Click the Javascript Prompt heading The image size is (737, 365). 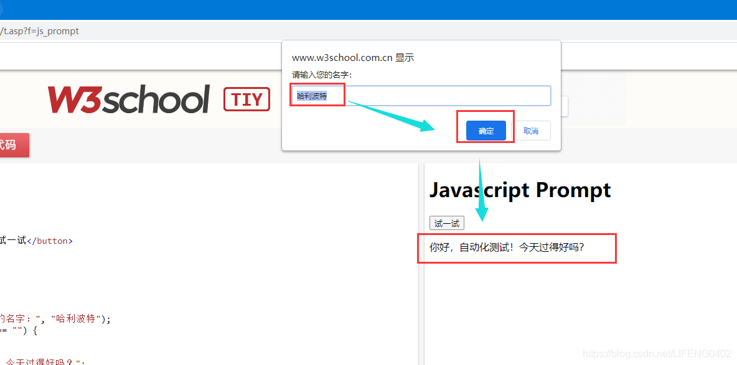(520, 190)
